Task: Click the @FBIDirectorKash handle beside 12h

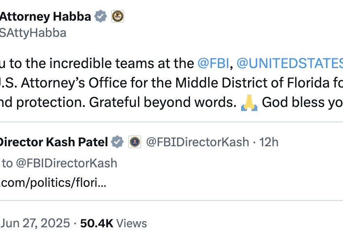Action: (x=198, y=142)
